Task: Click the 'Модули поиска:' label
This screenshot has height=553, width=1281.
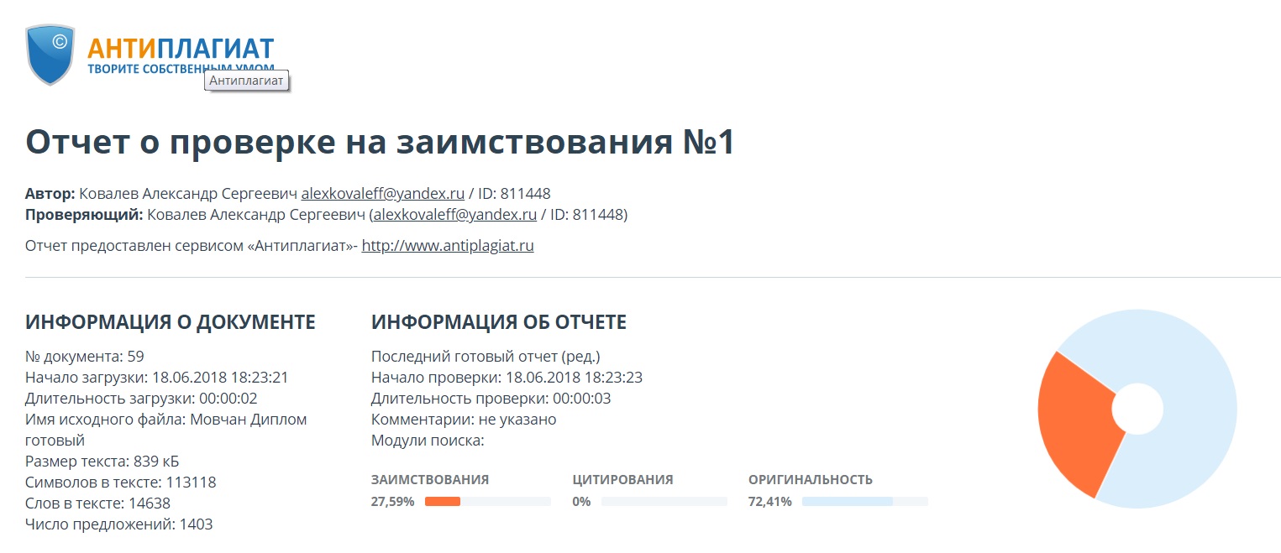Action: point(428,441)
